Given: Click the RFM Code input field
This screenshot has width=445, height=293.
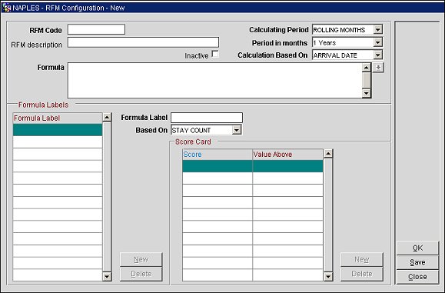Looking at the screenshot, I should point(96,29).
